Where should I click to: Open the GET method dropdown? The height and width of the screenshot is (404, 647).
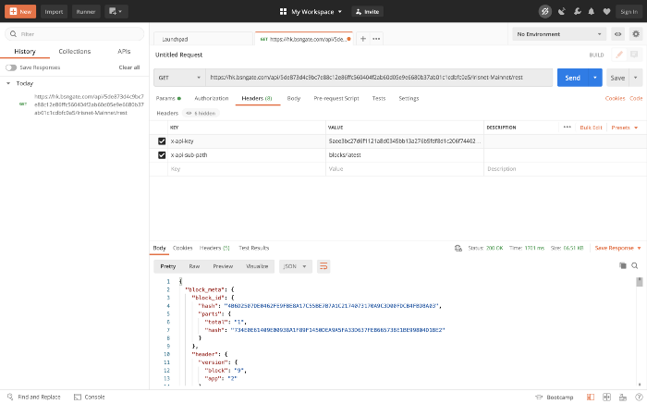click(x=179, y=78)
